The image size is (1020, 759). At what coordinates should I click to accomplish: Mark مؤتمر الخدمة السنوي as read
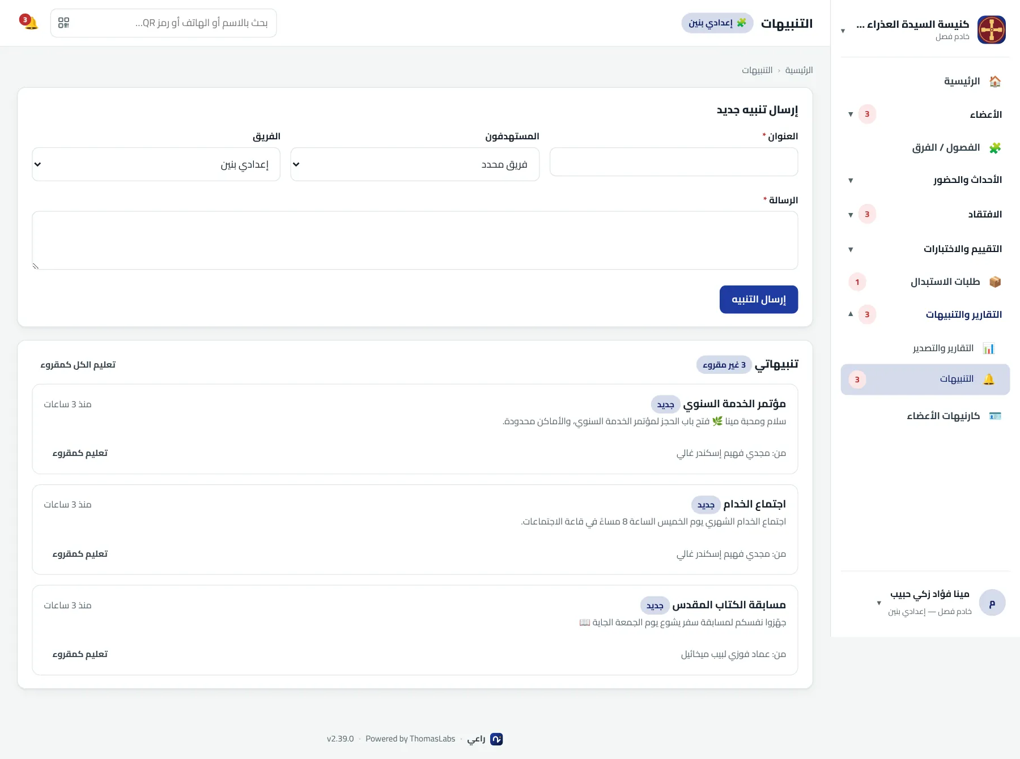[x=80, y=453]
